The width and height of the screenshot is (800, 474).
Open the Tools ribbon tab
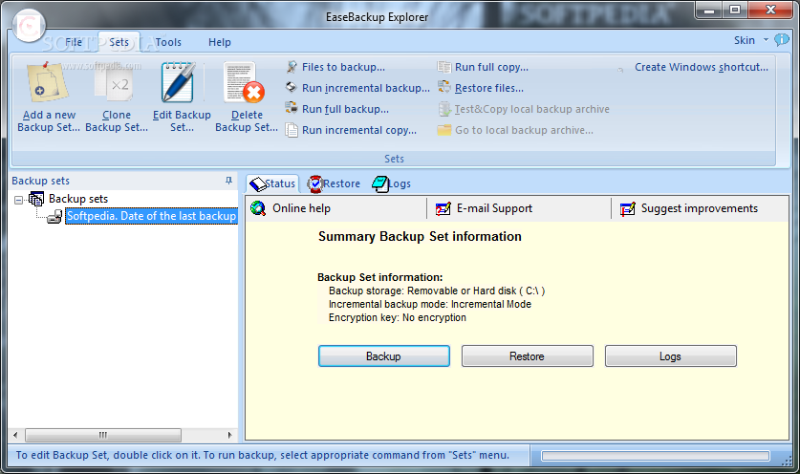click(x=168, y=42)
